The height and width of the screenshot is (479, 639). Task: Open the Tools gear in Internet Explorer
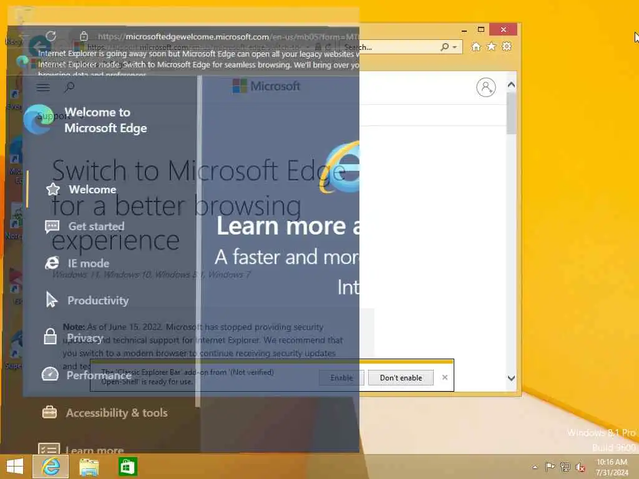pos(507,47)
